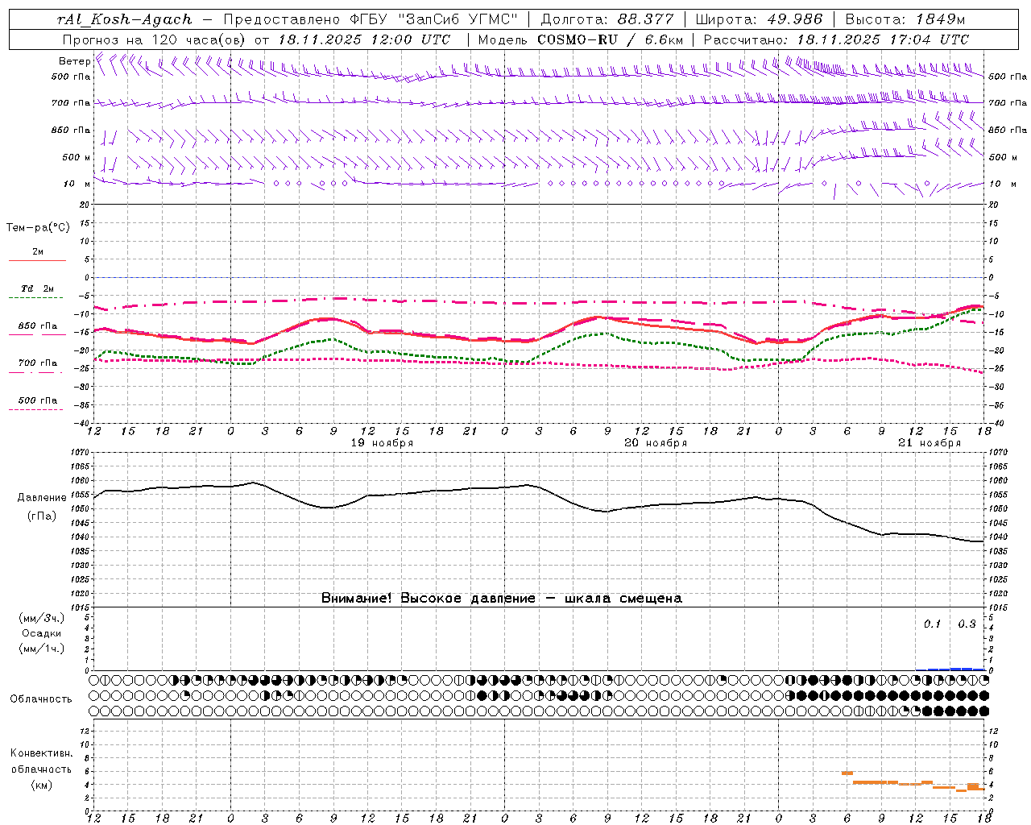Select the (мм/1ч.) precipitation unit label
The height and width of the screenshot is (825, 1031).
pos(42,649)
